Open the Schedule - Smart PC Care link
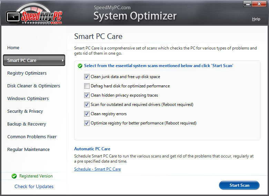Image resolution: width=269 pixels, height=196 pixels. (x=98, y=169)
